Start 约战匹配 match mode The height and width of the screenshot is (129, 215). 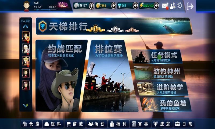point(62,76)
